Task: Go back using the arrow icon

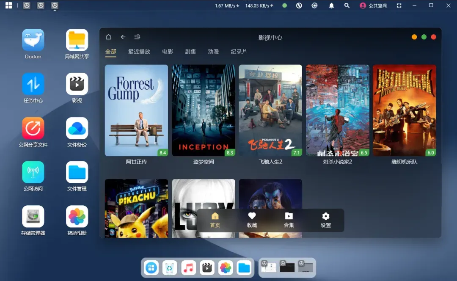Action: (x=123, y=37)
